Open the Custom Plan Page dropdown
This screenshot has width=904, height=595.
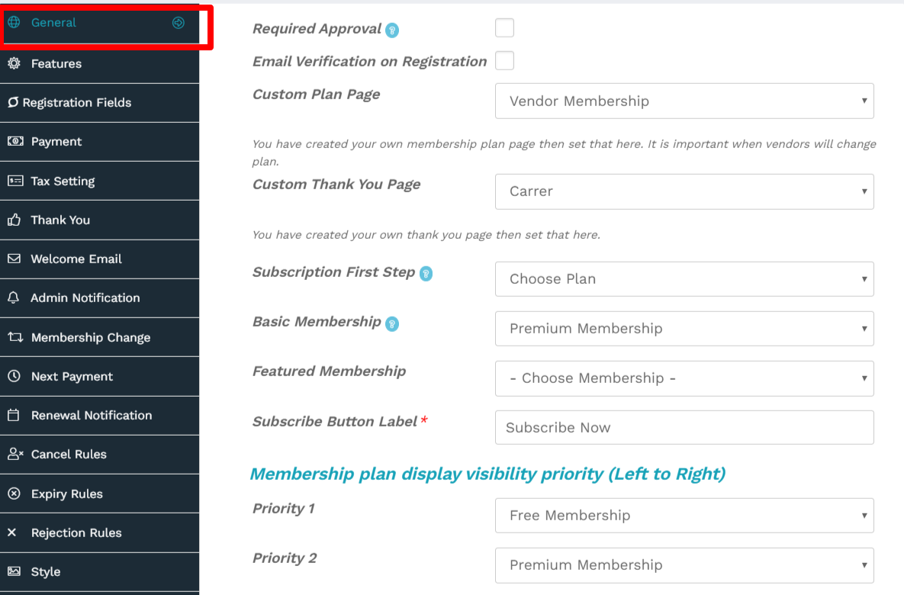tap(684, 101)
